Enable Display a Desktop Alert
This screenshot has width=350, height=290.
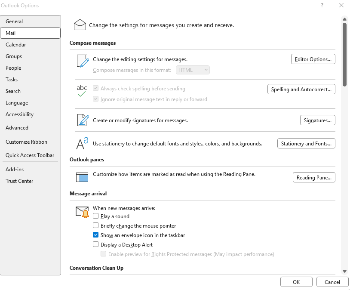click(x=95, y=244)
